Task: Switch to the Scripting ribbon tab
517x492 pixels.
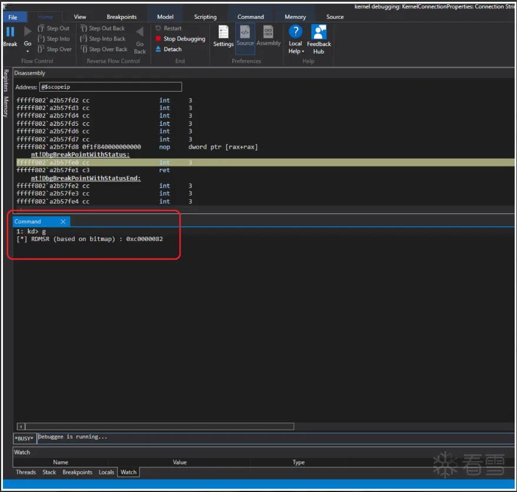Action: [x=205, y=17]
